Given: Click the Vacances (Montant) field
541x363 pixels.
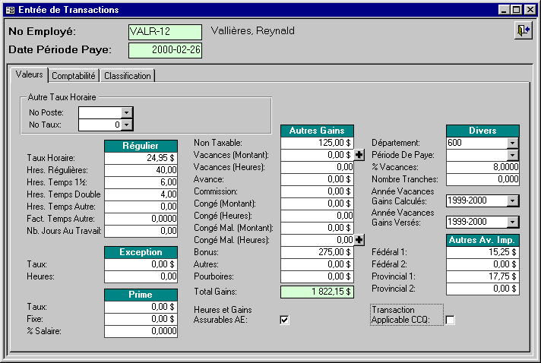Looking at the screenshot, I should tap(317, 155).
